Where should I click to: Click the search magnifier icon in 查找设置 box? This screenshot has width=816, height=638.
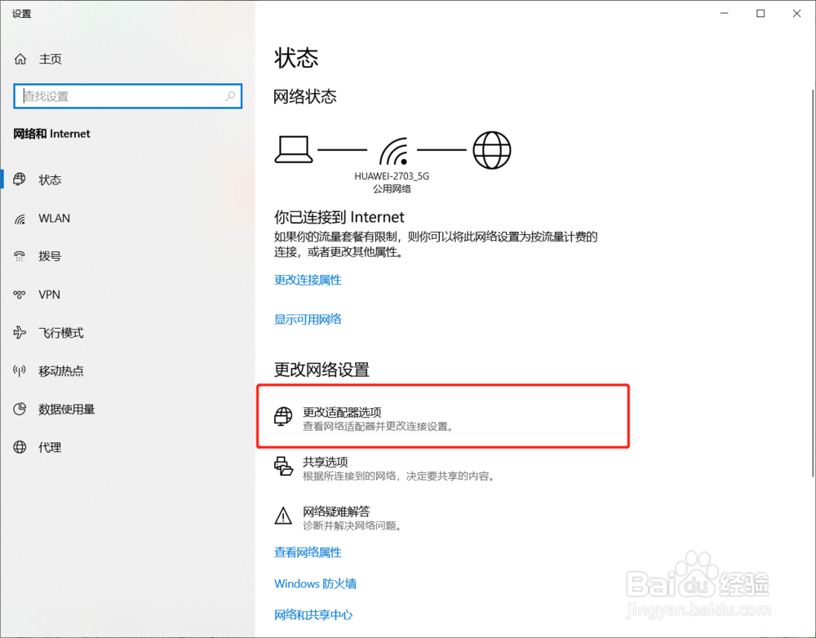(x=231, y=95)
